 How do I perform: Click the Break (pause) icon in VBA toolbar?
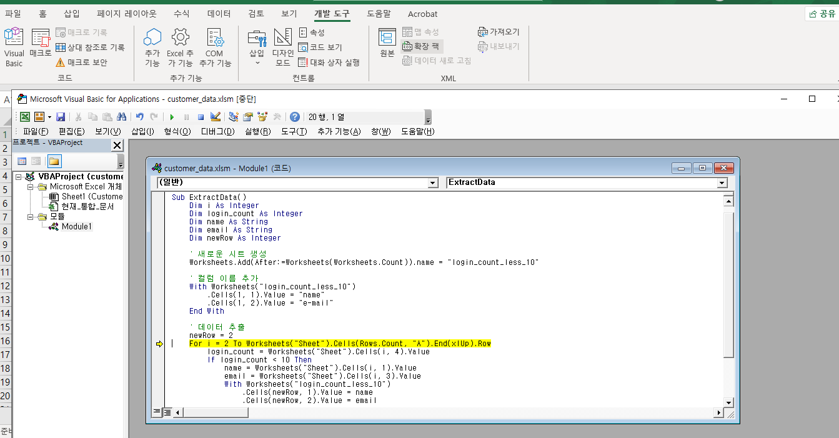pyautogui.click(x=186, y=117)
